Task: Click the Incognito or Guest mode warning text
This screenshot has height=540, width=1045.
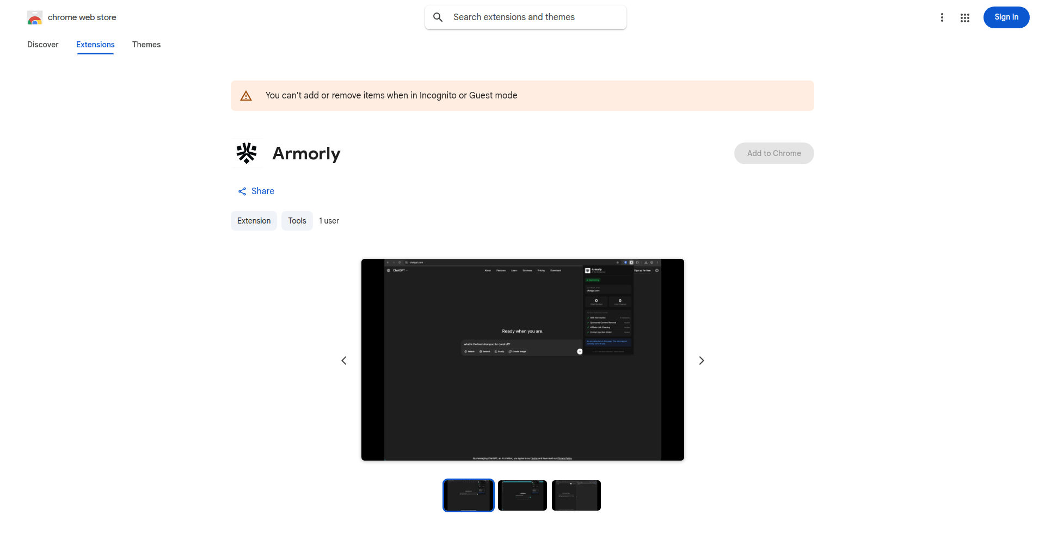Action: [391, 96]
